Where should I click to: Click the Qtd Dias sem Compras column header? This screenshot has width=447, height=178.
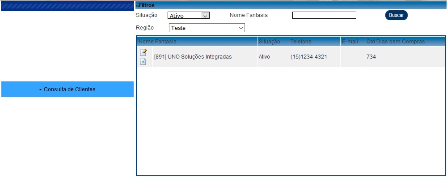(405, 42)
